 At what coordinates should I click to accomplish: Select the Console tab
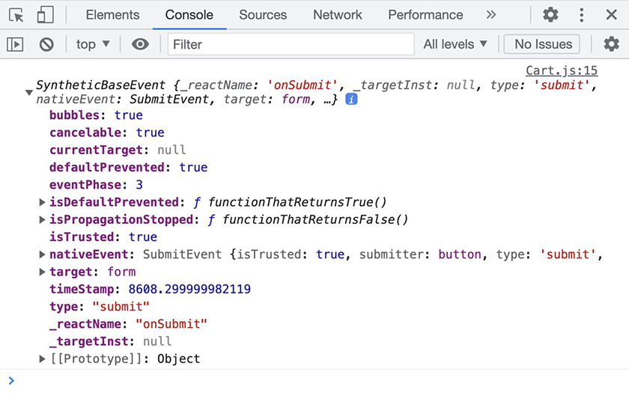[x=189, y=15]
